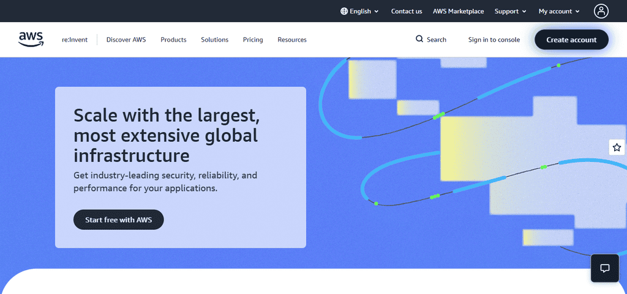Click Sign in to console

[x=494, y=40]
